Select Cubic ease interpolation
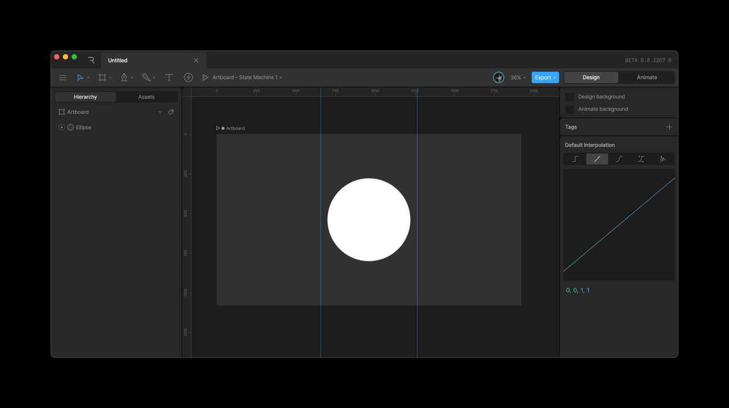 [619, 159]
